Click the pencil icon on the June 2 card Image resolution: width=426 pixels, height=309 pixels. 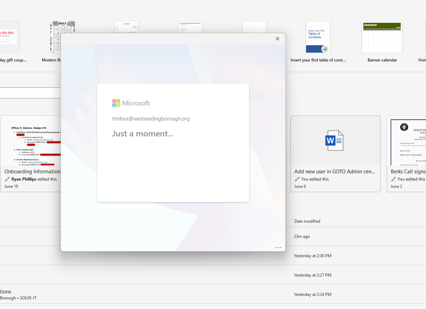coord(393,179)
